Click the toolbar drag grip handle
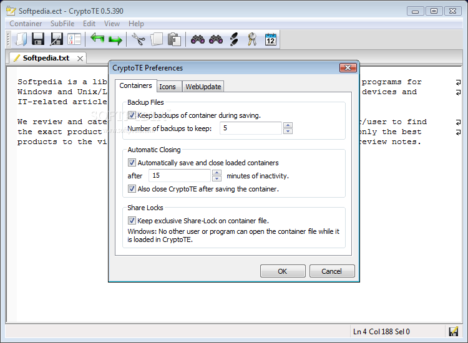This screenshot has height=343, width=468. (x=8, y=39)
